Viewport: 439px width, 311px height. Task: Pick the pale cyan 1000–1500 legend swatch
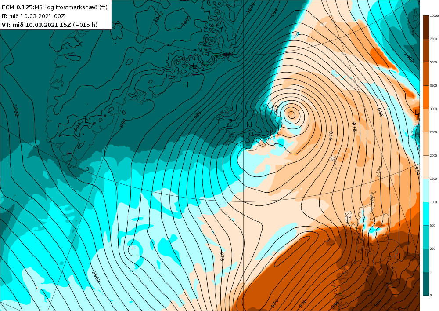coord(426,190)
